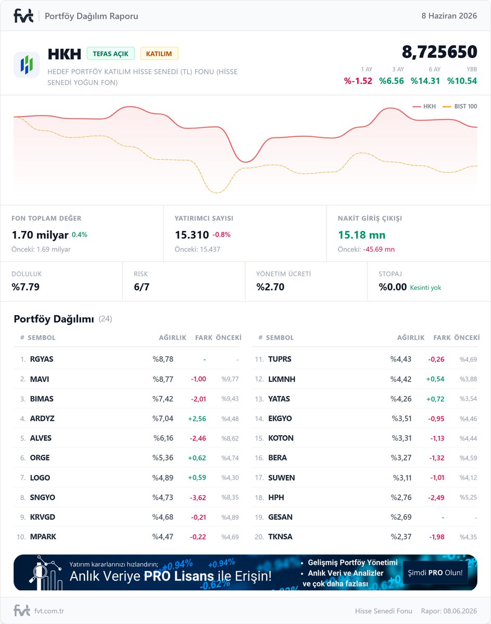This screenshot has height=624, width=491.
Task: Select the RGYAS row symbol
Action: tap(42, 359)
